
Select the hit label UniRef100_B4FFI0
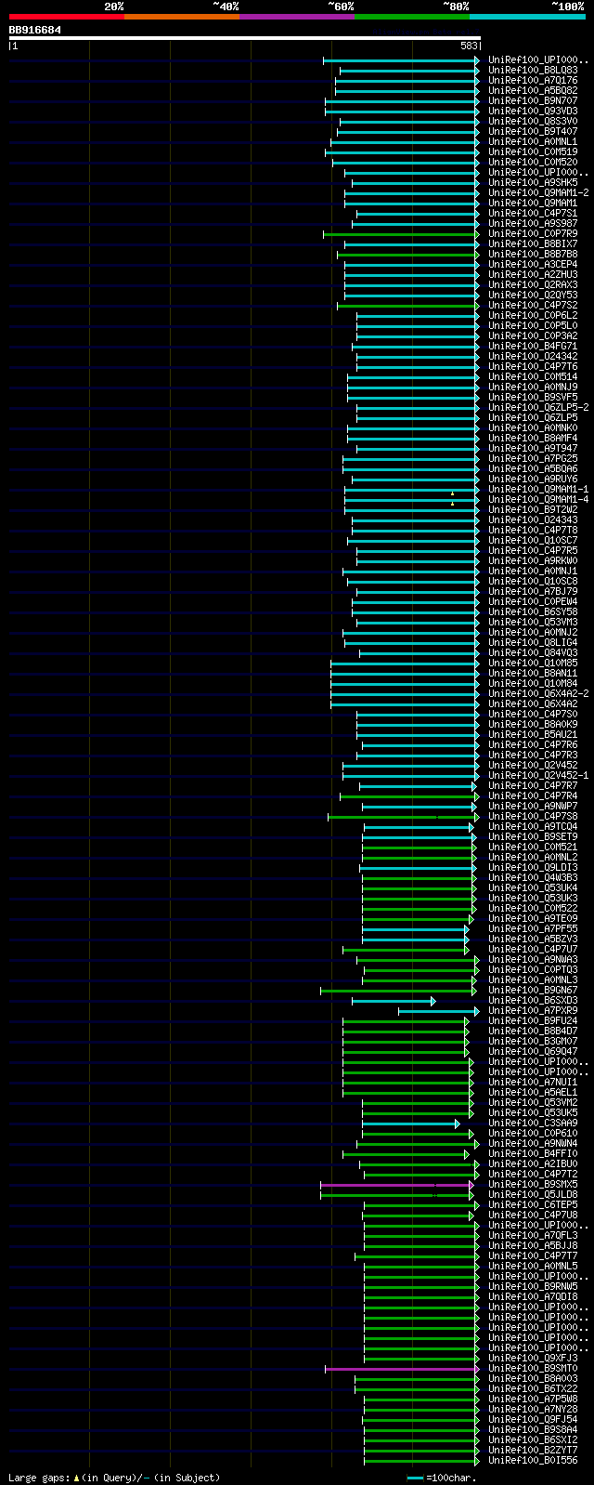(533, 1153)
